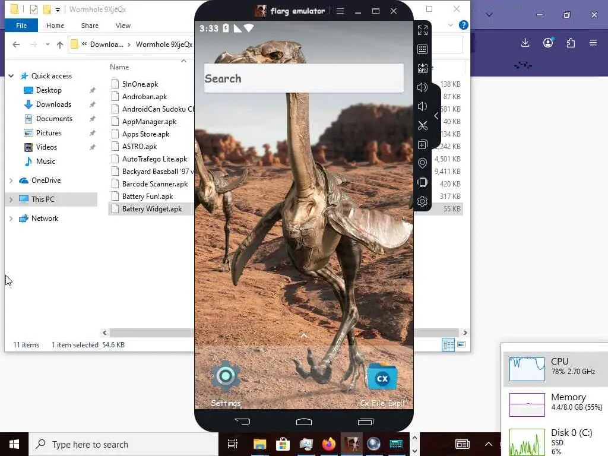The height and width of the screenshot is (456, 608).
Task: Switch to Home ribbon tab
Action: (x=55, y=26)
